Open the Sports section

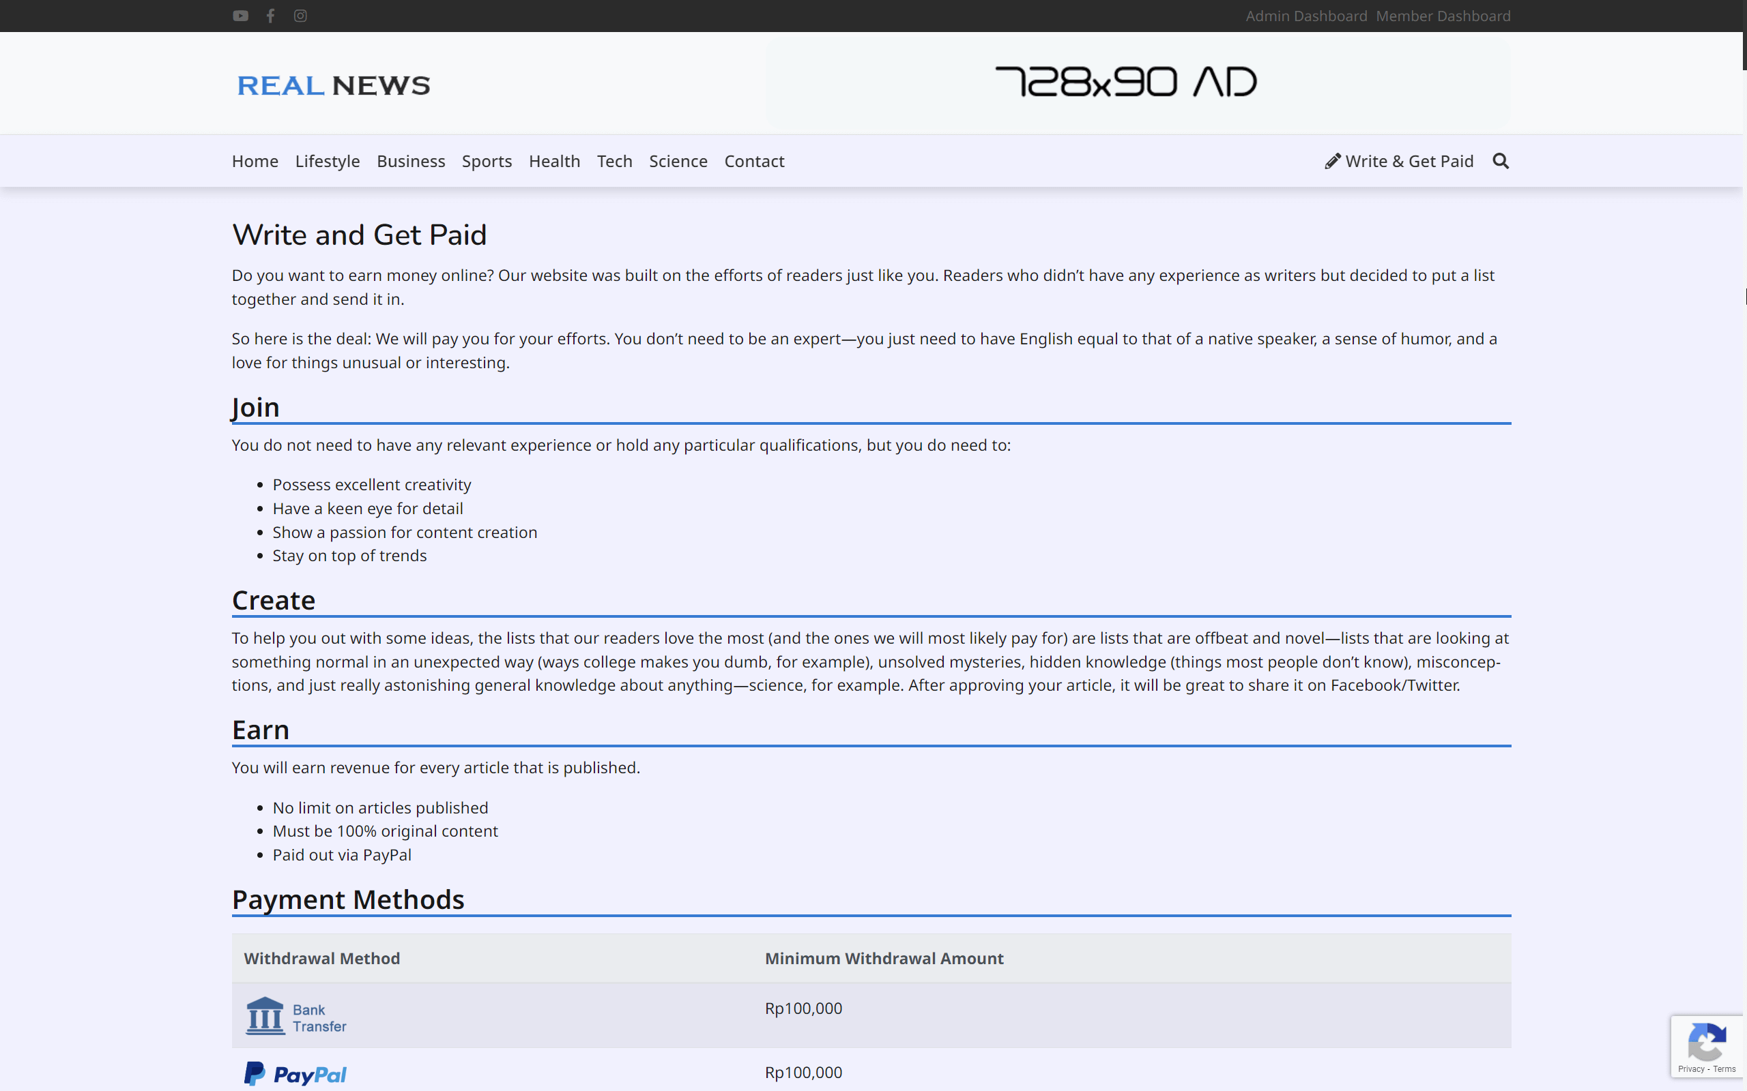tap(487, 161)
